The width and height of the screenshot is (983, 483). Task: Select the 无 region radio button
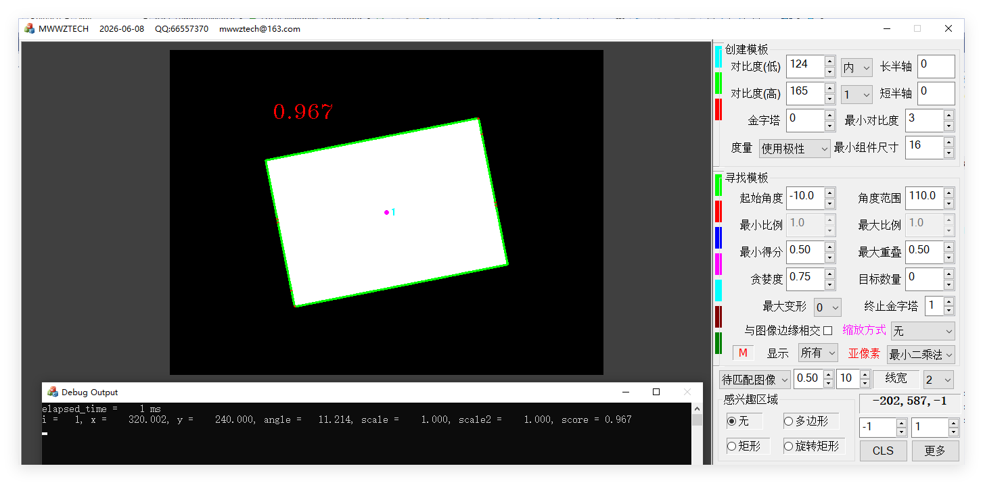coord(731,421)
